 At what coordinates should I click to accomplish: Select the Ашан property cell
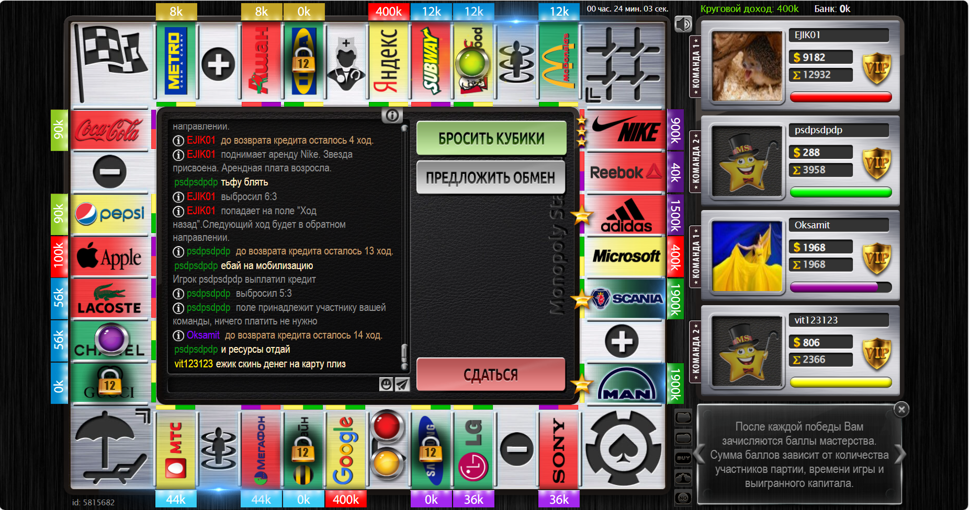coord(261,62)
